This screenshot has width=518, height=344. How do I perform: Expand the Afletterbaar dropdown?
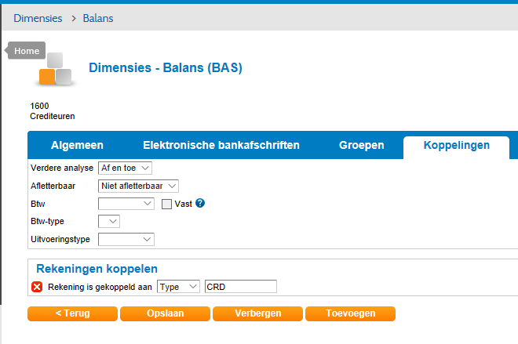(x=139, y=186)
